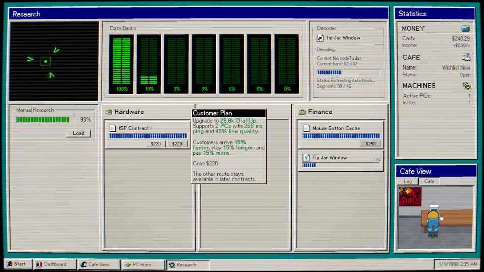Click the 19% data bank
This screenshot has height=272, width=484.
point(149,64)
